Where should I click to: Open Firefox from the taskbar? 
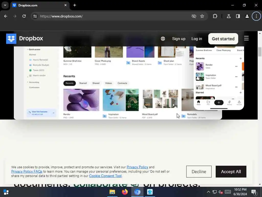(125, 192)
